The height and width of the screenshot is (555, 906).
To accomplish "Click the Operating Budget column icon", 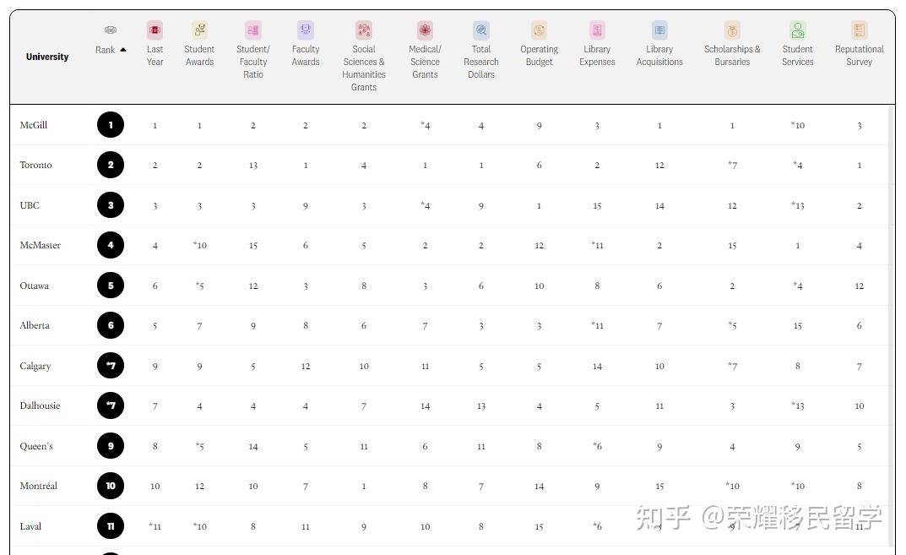I will (x=539, y=30).
